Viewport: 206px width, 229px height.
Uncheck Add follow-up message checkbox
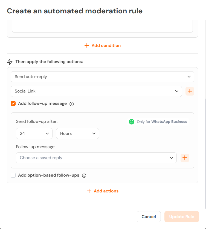point(13,103)
